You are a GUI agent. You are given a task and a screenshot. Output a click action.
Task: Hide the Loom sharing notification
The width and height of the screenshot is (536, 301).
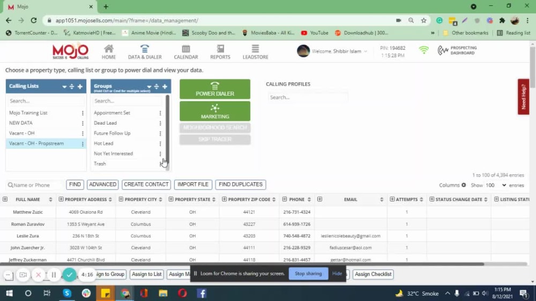pyautogui.click(x=337, y=274)
